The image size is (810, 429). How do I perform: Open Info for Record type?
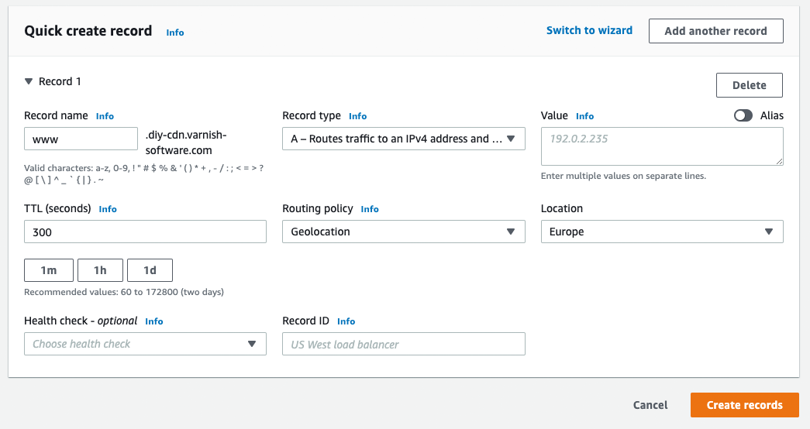click(x=357, y=116)
